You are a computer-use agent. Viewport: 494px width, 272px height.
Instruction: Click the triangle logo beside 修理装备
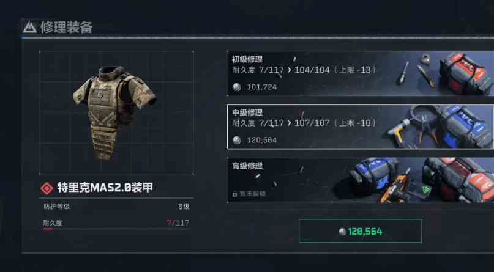(x=29, y=28)
